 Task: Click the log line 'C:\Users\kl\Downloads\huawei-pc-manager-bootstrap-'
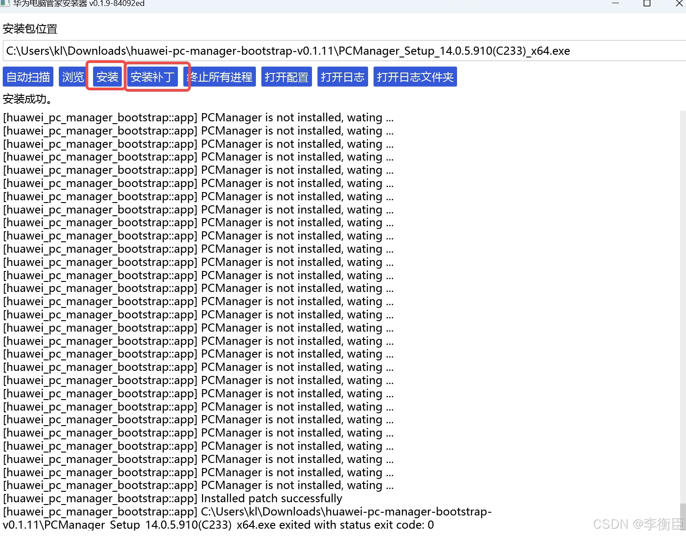[x=247, y=511]
